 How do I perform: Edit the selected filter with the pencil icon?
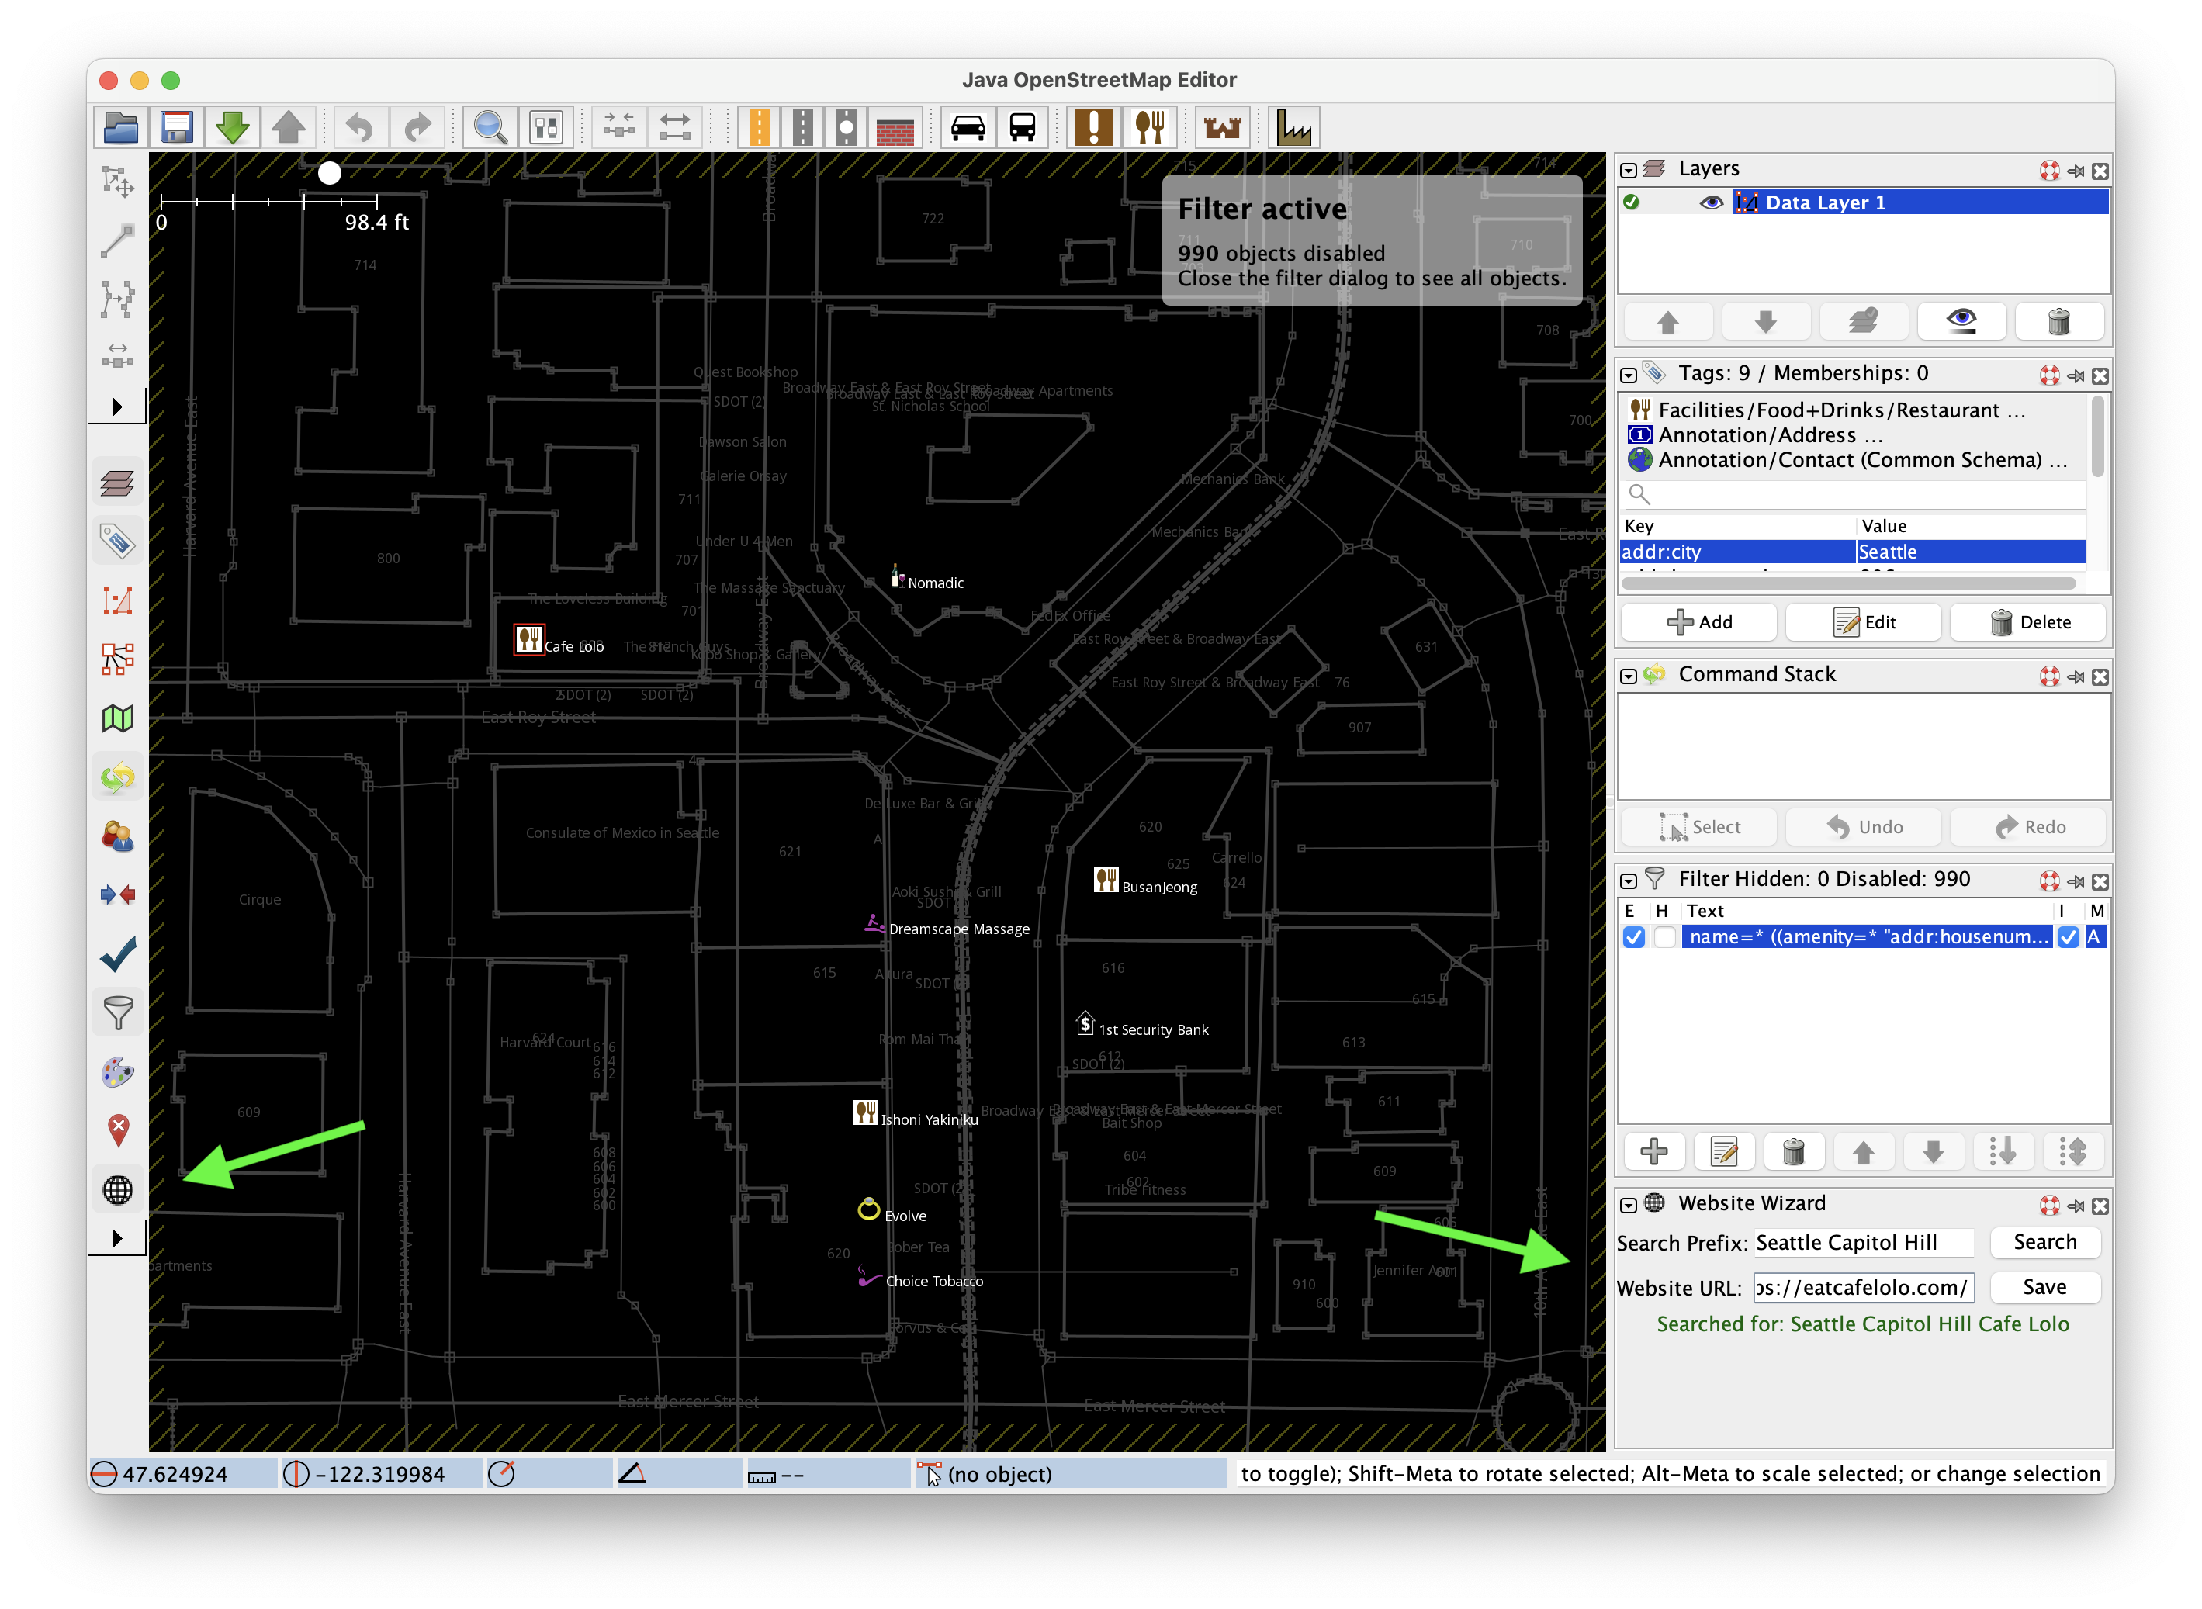click(1724, 1152)
